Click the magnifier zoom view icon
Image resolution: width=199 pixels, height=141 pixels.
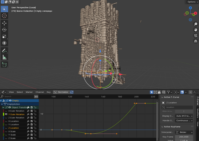196,24
